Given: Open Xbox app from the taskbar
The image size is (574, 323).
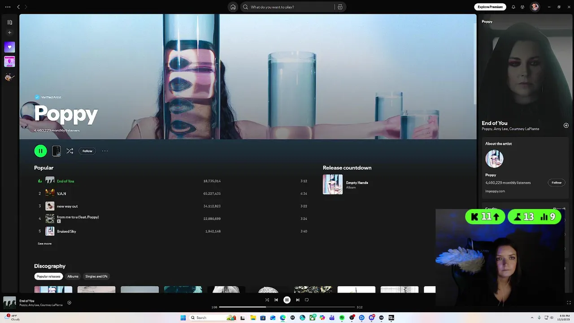Looking at the screenshot, I should click(x=312, y=318).
